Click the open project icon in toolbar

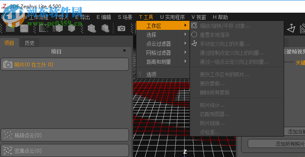click(x=10, y=28)
